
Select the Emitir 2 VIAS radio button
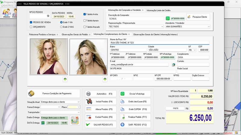[x=61, y=27]
